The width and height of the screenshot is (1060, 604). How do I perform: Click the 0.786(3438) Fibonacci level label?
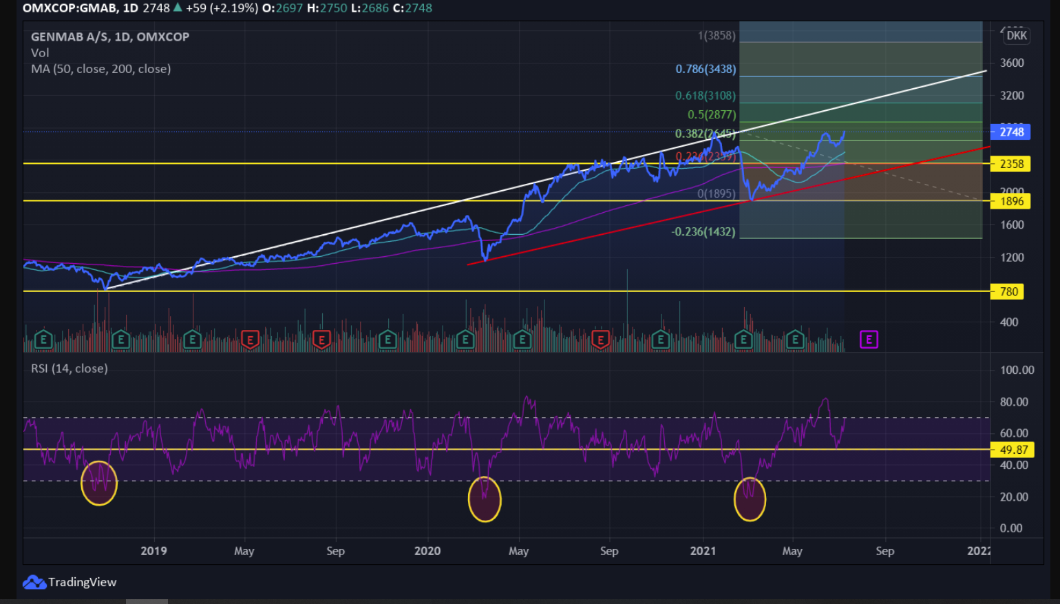coord(706,70)
